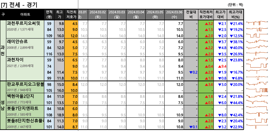
Task: Select the '전일대비' column header
Action: click(x=191, y=14)
